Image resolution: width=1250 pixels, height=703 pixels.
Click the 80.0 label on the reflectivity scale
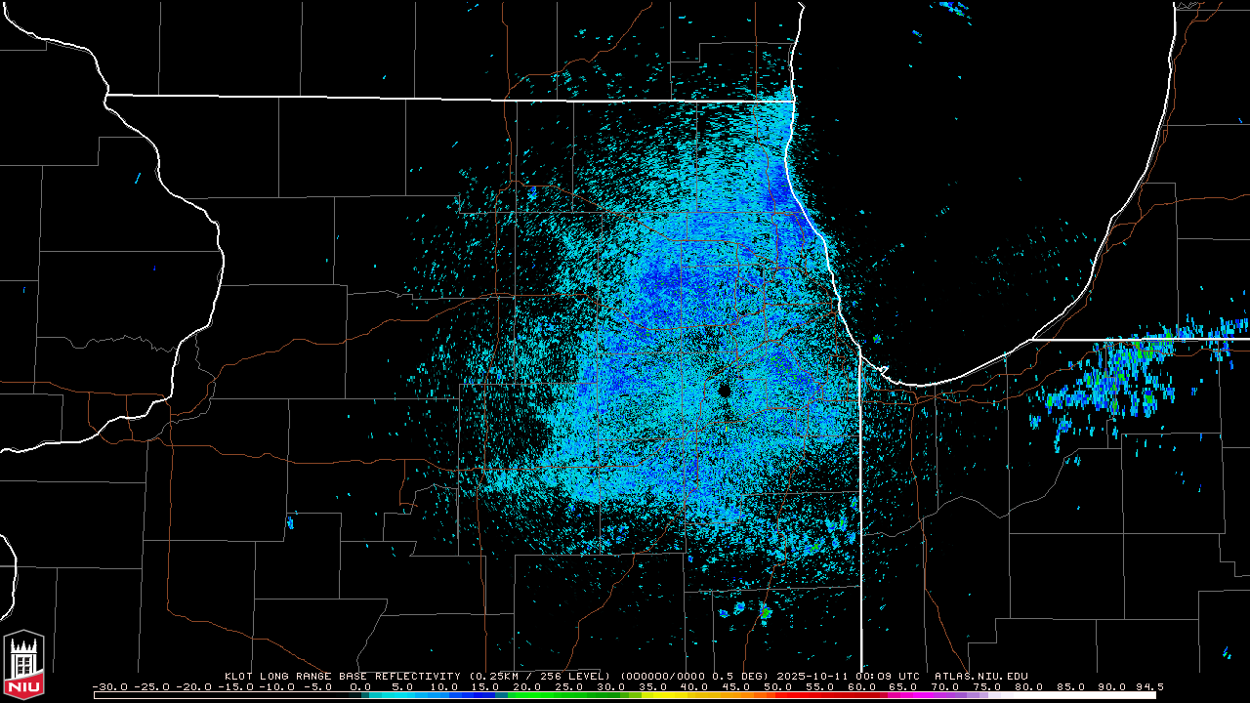click(1029, 687)
